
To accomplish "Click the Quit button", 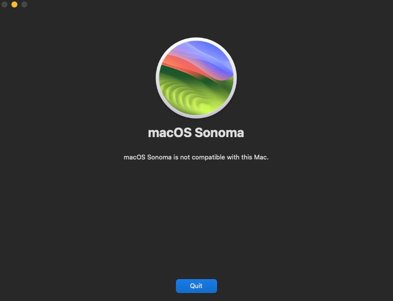I will (196, 286).
